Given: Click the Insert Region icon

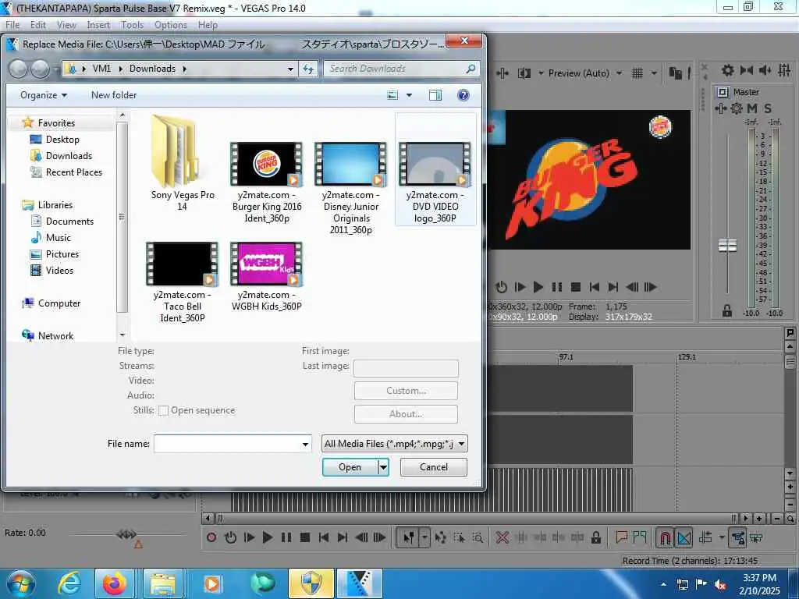Looking at the screenshot, I should (x=640, y=537).
